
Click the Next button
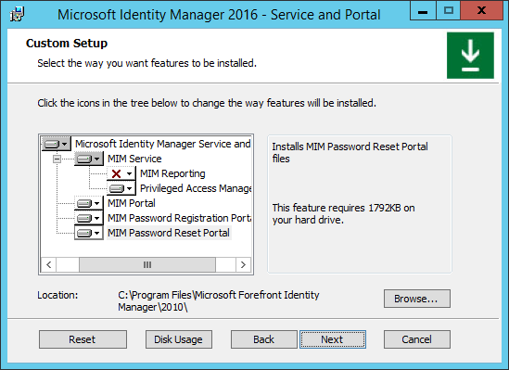click(x=333, y=339)
